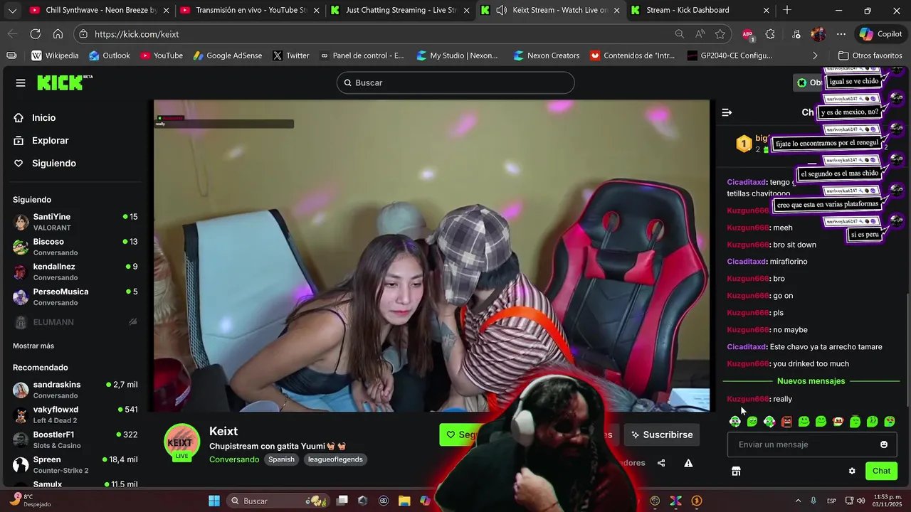Mute the Keixt Stream tab audio icon
This screenshot has width=911, height=512.
pos(501,10)
